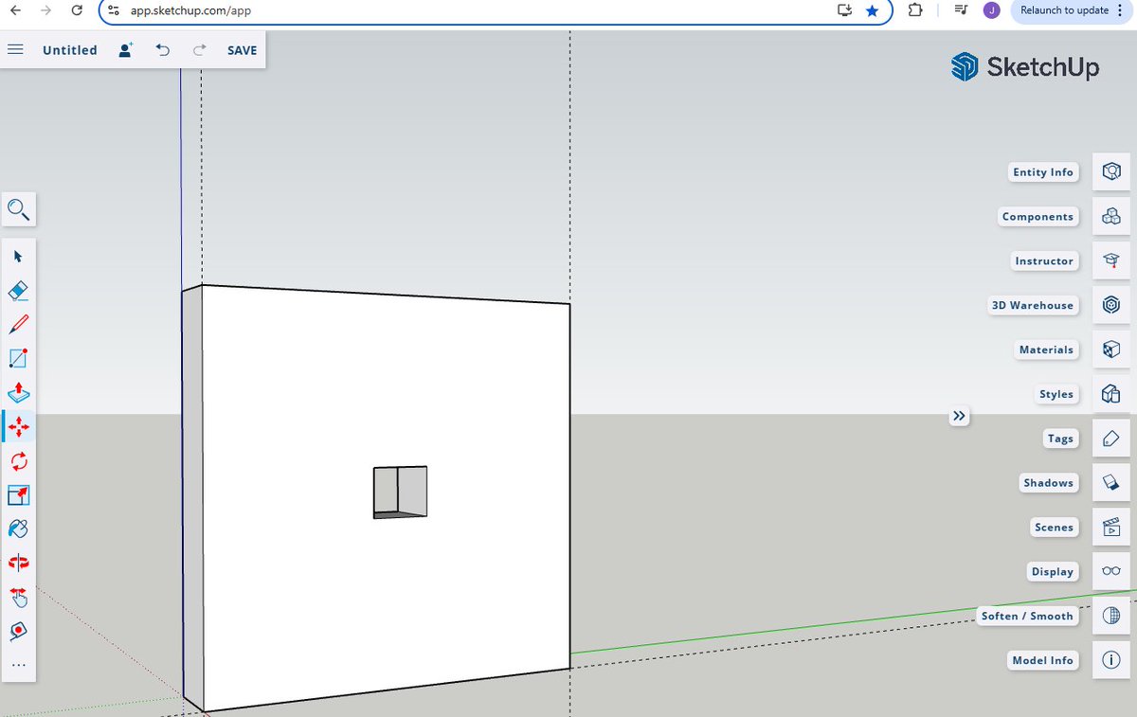This screenshot has width=1137, height=717.
Task: Open the Shadows panel icon
Action: pyautogui.click(x=1111, y=483)
